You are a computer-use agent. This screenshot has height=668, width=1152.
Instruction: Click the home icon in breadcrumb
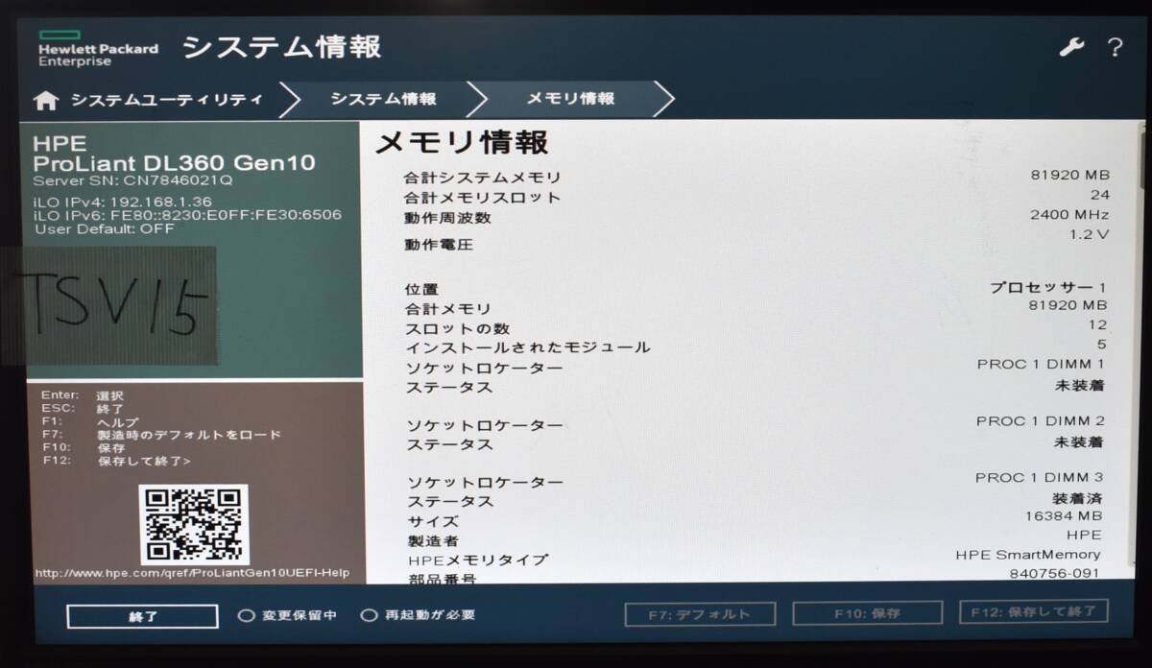(45, 100)
